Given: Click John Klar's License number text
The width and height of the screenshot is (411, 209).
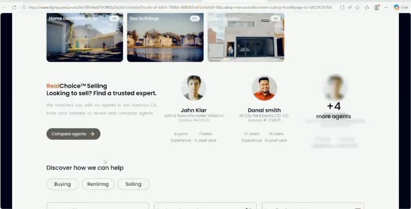Looking at the screenshot, I should (x=194, y=120).
